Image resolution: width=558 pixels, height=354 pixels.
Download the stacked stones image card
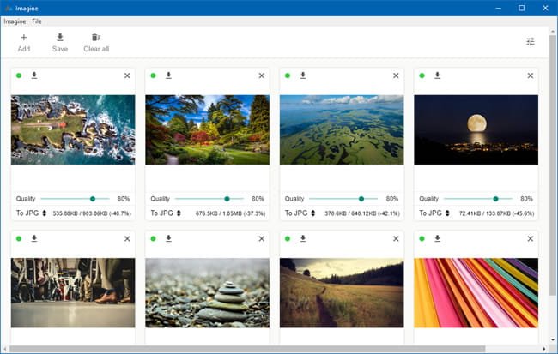(x=168, y=238)
